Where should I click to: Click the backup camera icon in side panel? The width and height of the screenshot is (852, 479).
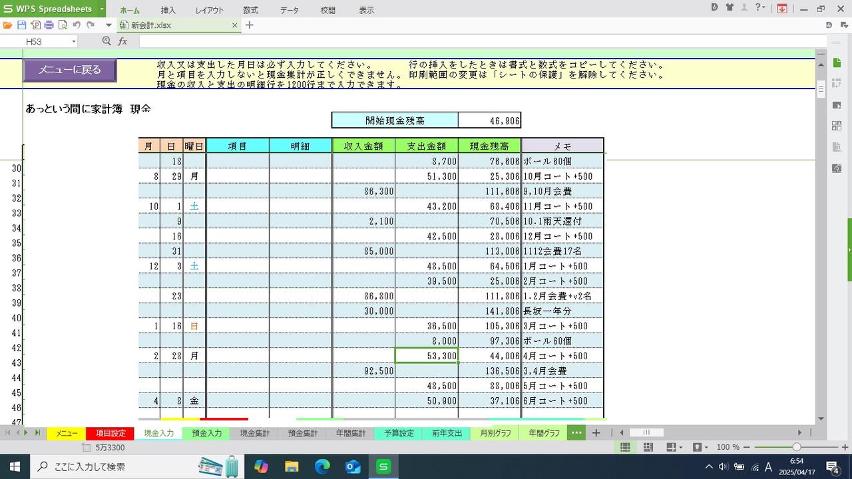837,168
